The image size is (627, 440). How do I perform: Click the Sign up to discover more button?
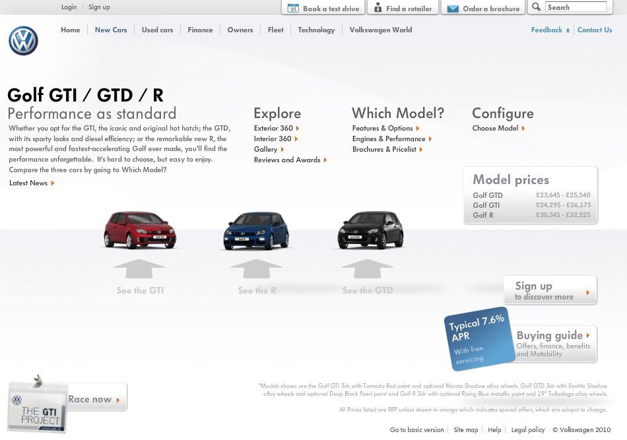coord(550,290)
